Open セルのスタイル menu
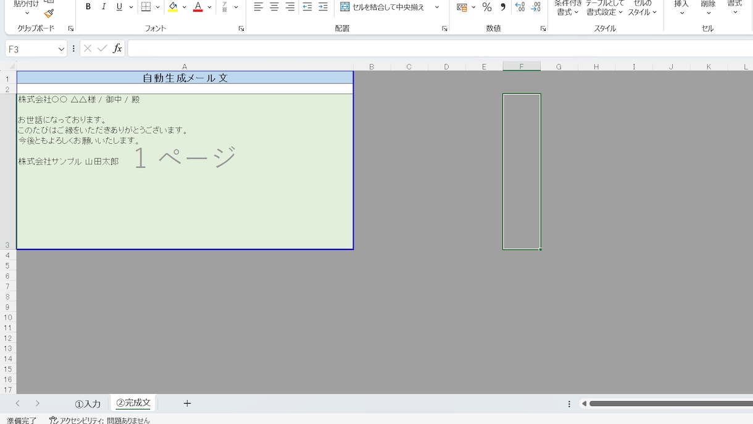The height and width of the screenshot is (424, 753). [643, 8]
